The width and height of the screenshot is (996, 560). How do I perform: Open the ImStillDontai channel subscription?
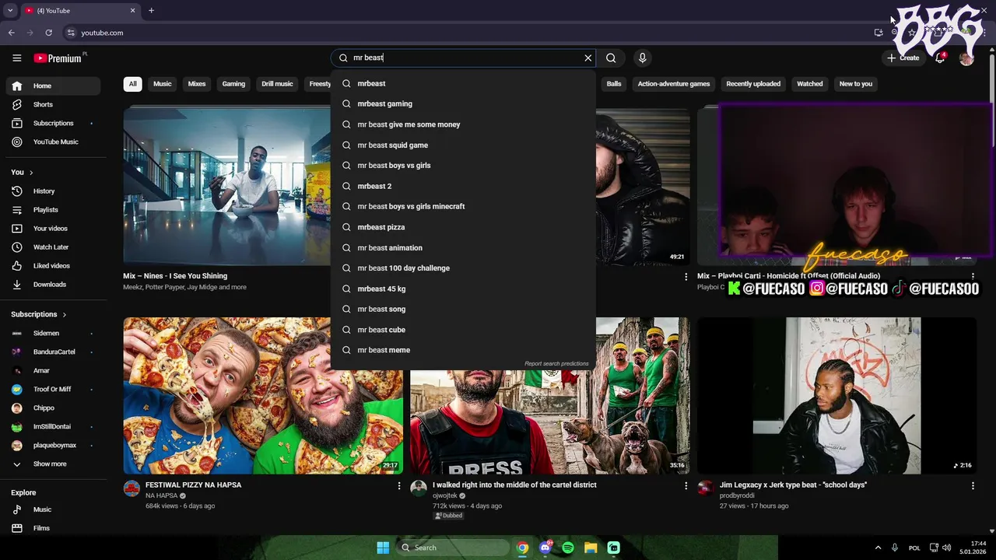(x=54, y=426)
